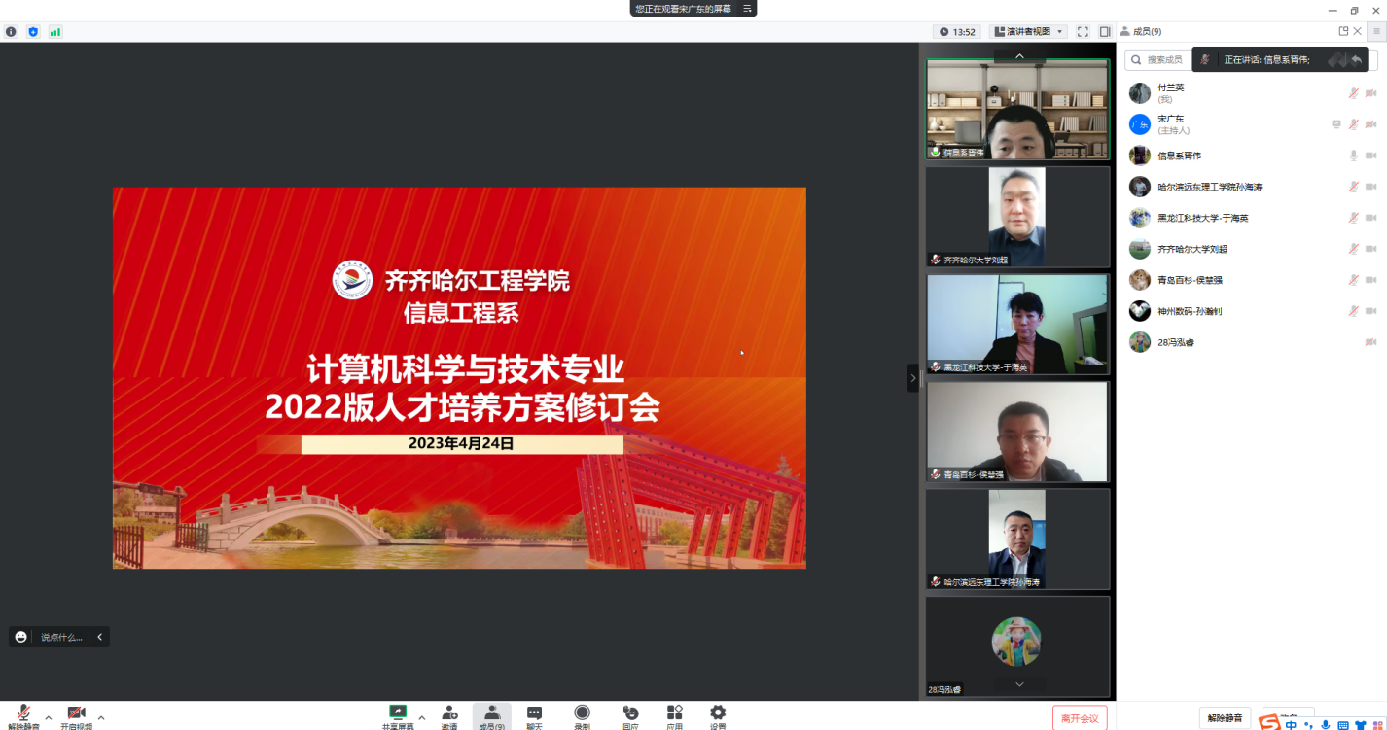
Task: Click the 离开会议 leave meeting button
Action: (x=1080, y=718)
